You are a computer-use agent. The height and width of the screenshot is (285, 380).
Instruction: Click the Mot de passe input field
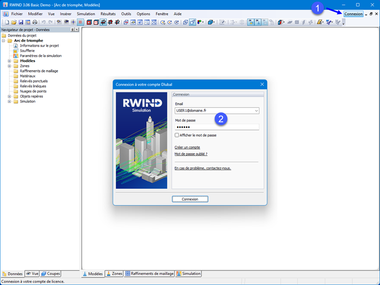coord(217,127)
